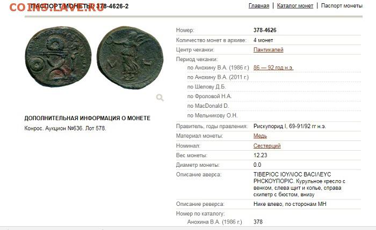376x230 pixels.
Task: Click the COINS.LAVE.RU watermark logo
Action: (56, 7)
